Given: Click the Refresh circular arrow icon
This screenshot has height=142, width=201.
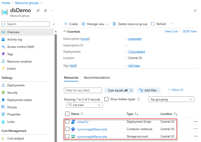Looking at the screenshot, I should pos(153,24).
